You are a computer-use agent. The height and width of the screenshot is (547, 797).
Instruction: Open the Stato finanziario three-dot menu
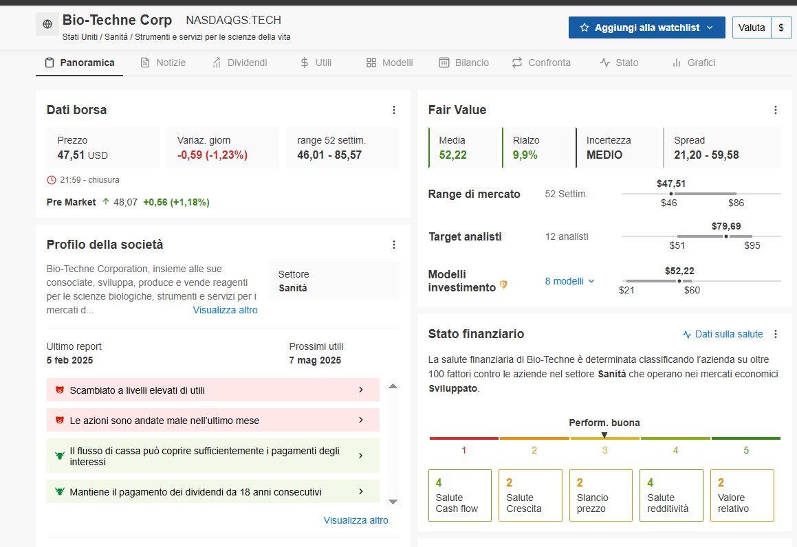pos(776,334)
